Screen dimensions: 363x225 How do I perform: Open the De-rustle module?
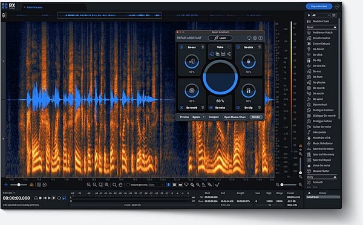pyautogui.click(x=315, y=94)
